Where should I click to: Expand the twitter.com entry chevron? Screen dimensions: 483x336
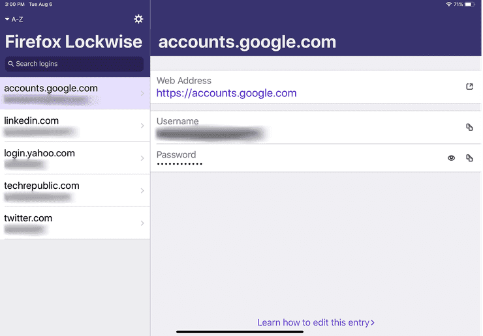(142, 223)
